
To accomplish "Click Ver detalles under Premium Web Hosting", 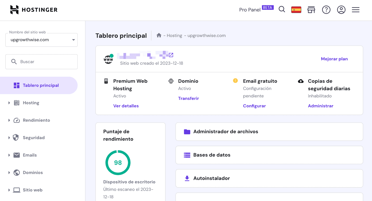I will click(126, 106).
